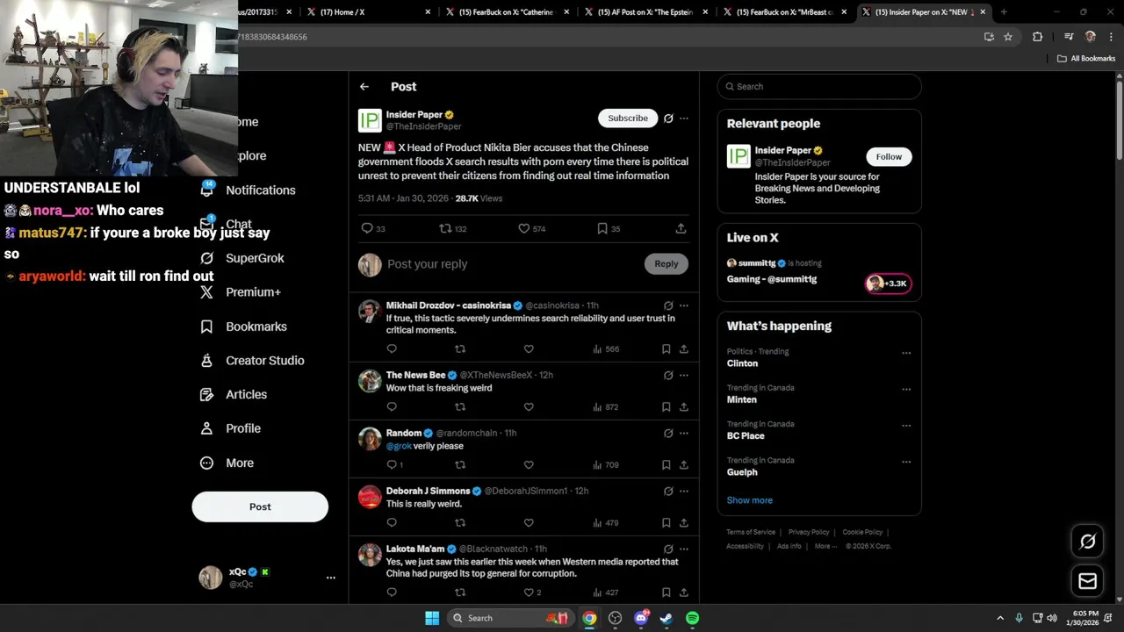Open a new browser tab
The width and height of the screenshot is (1124, 632).
click(1004, 12)
